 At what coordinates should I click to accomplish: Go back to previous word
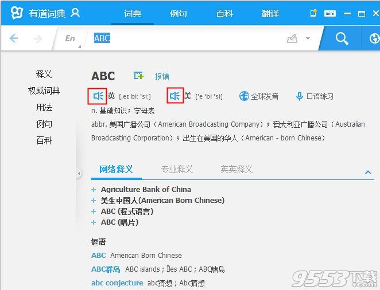14,38
